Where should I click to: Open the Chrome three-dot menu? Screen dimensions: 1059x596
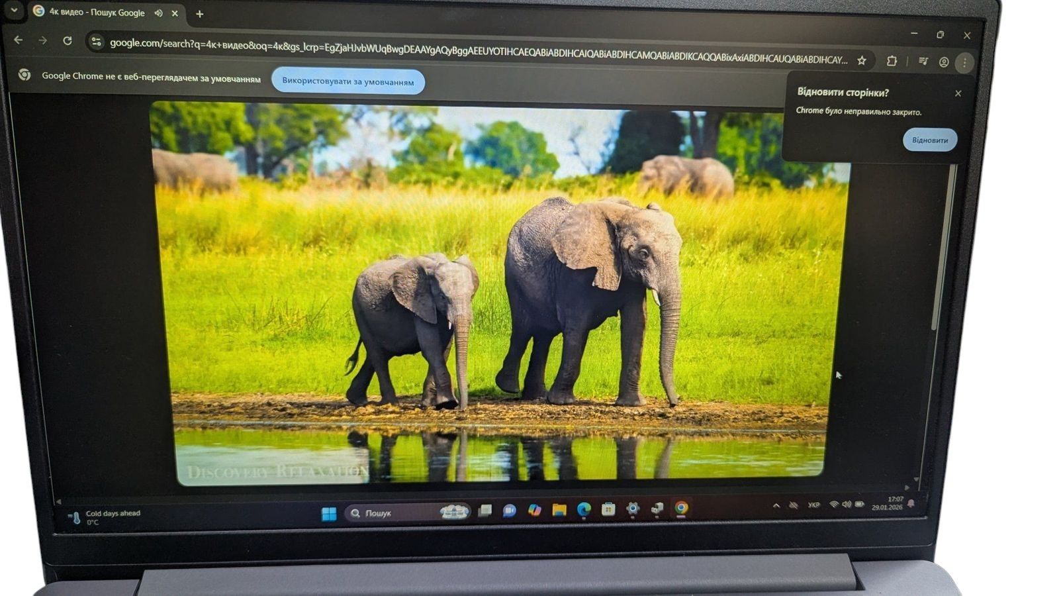point(964,63)
